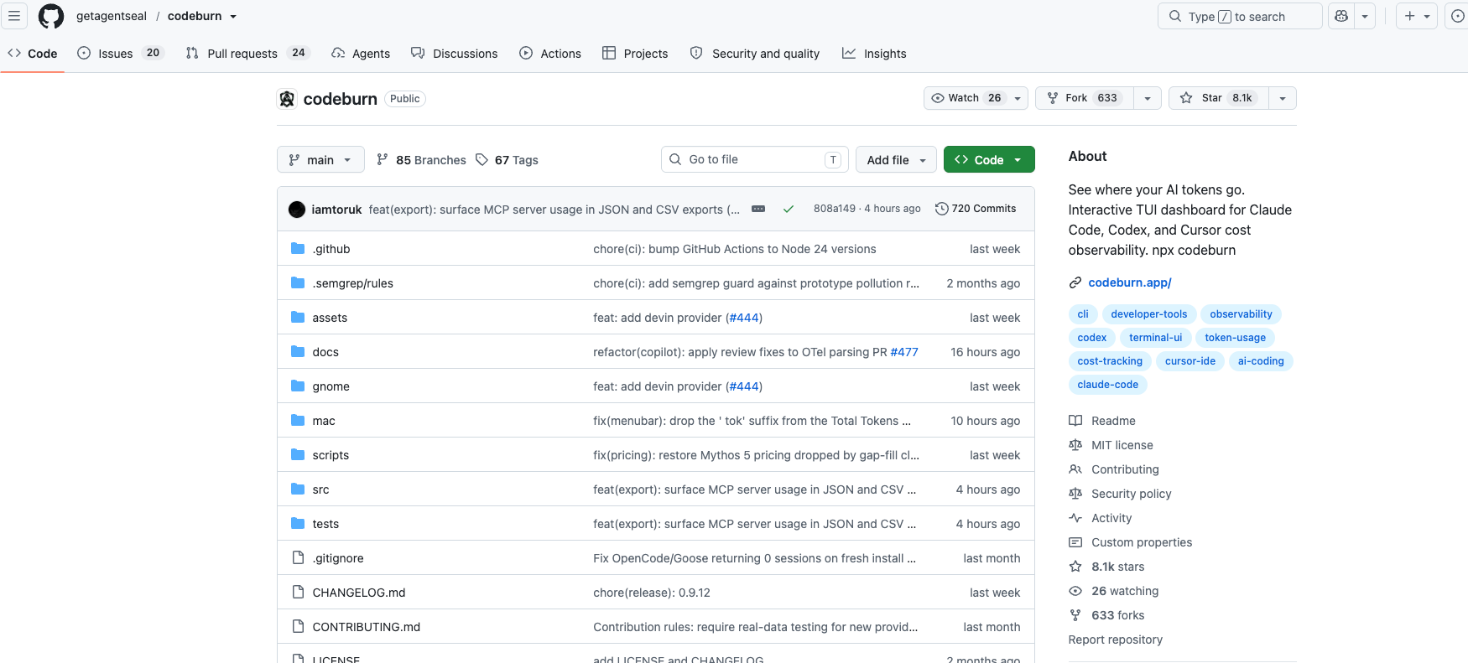The height and width of the screenshot is (663, 1468).
Task: Go to GitHub homepage via Octocat logo
Action: coord(51,16)
